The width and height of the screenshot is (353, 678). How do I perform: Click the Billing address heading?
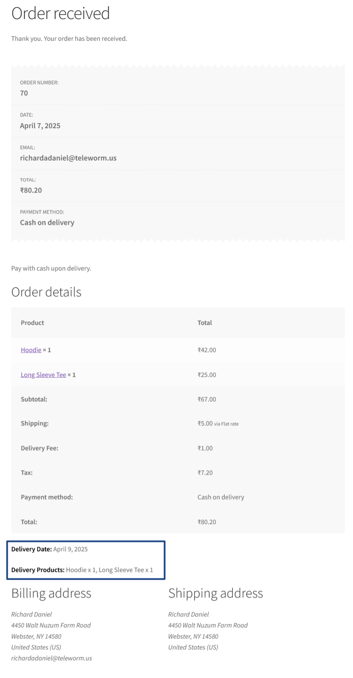pos(51,593)
